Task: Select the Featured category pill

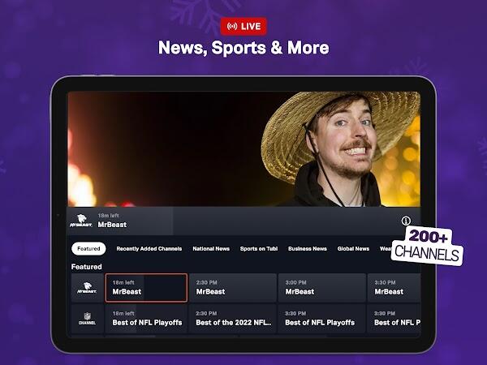Action: [x=88, y=249]
